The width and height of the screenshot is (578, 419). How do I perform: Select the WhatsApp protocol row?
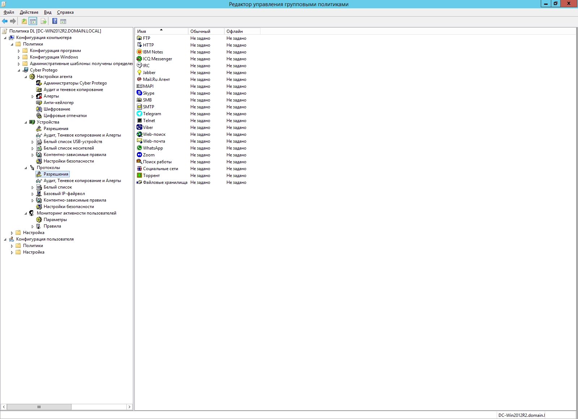[x=153, y=148]
